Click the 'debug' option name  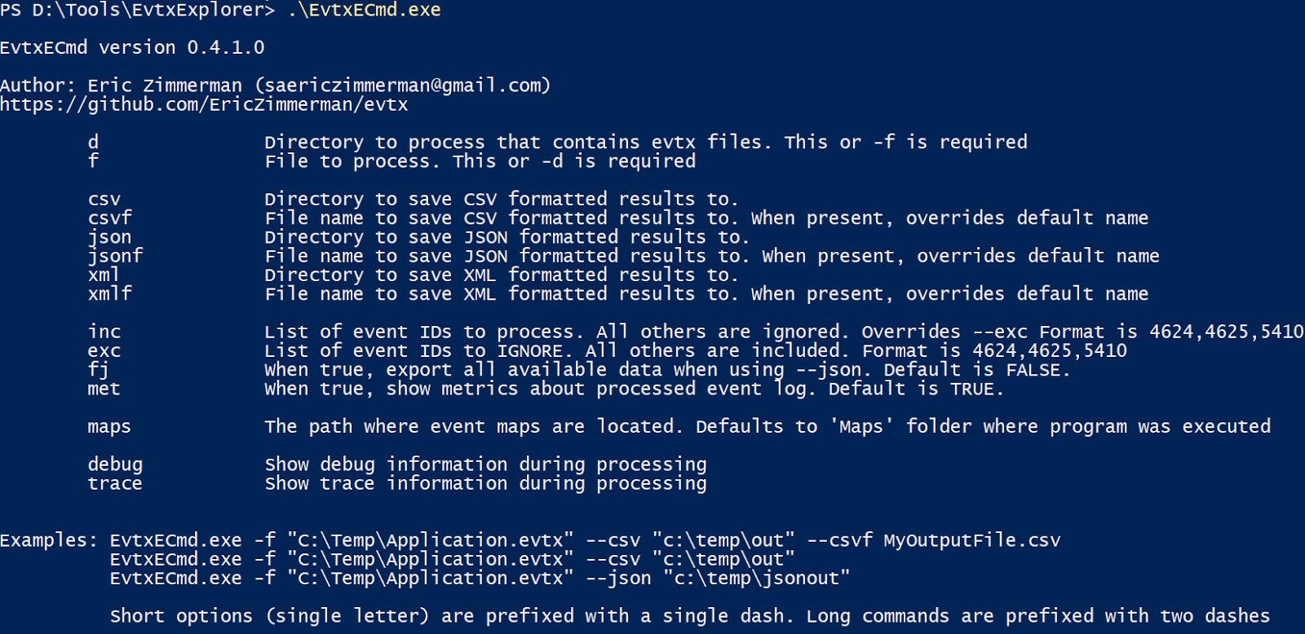115,464
